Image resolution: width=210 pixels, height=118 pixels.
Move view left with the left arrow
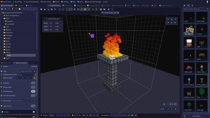point(168,23)
